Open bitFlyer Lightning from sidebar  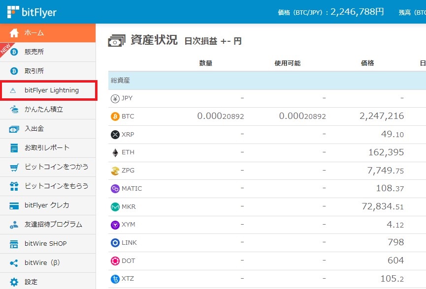point(49,90)
